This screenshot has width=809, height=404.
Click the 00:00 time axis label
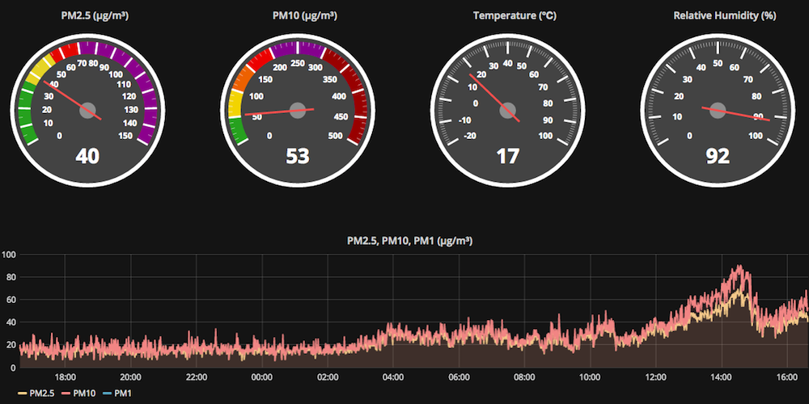[261, 377]
